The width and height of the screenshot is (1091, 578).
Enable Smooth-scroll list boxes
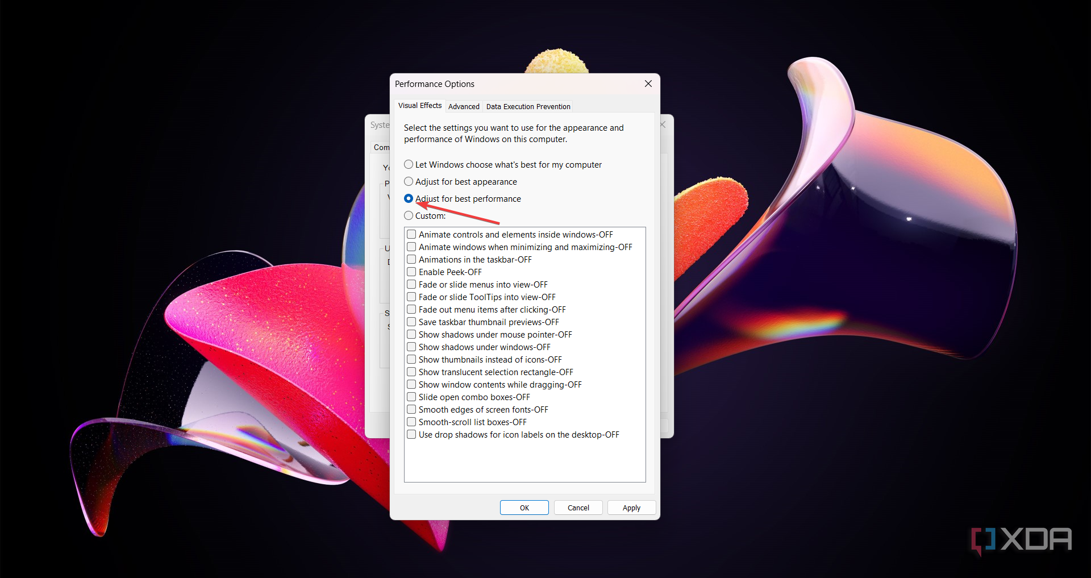(x=411, y=422)
